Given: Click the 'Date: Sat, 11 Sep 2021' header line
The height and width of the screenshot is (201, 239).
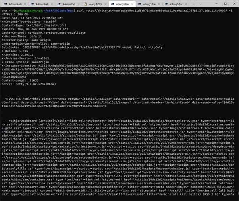Looking at the screenshot, I should (32, 18).
